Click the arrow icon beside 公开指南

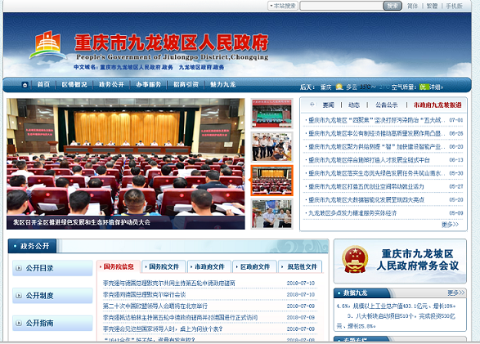coord(19,323)
